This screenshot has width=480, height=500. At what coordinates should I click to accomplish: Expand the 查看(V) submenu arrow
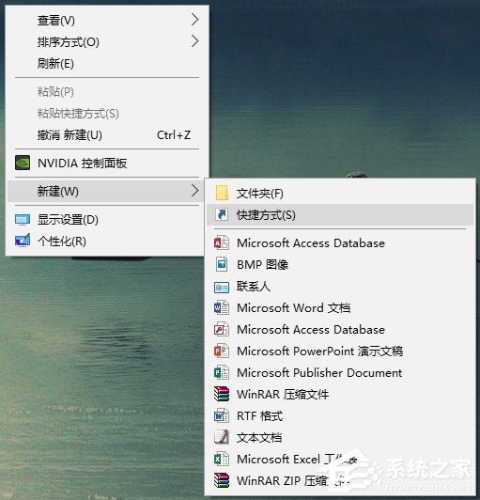coord(195,20)
